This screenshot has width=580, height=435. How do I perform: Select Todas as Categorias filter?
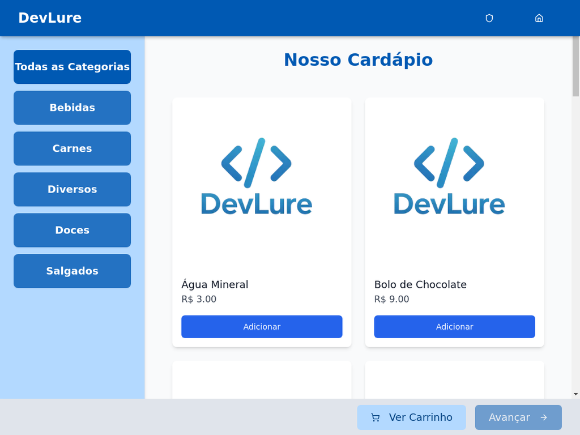(72, 67)
